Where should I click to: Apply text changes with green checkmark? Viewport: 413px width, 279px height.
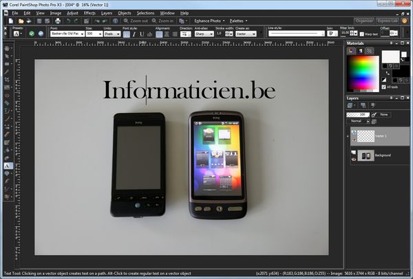pyautogui.click(x=32, y=33)
